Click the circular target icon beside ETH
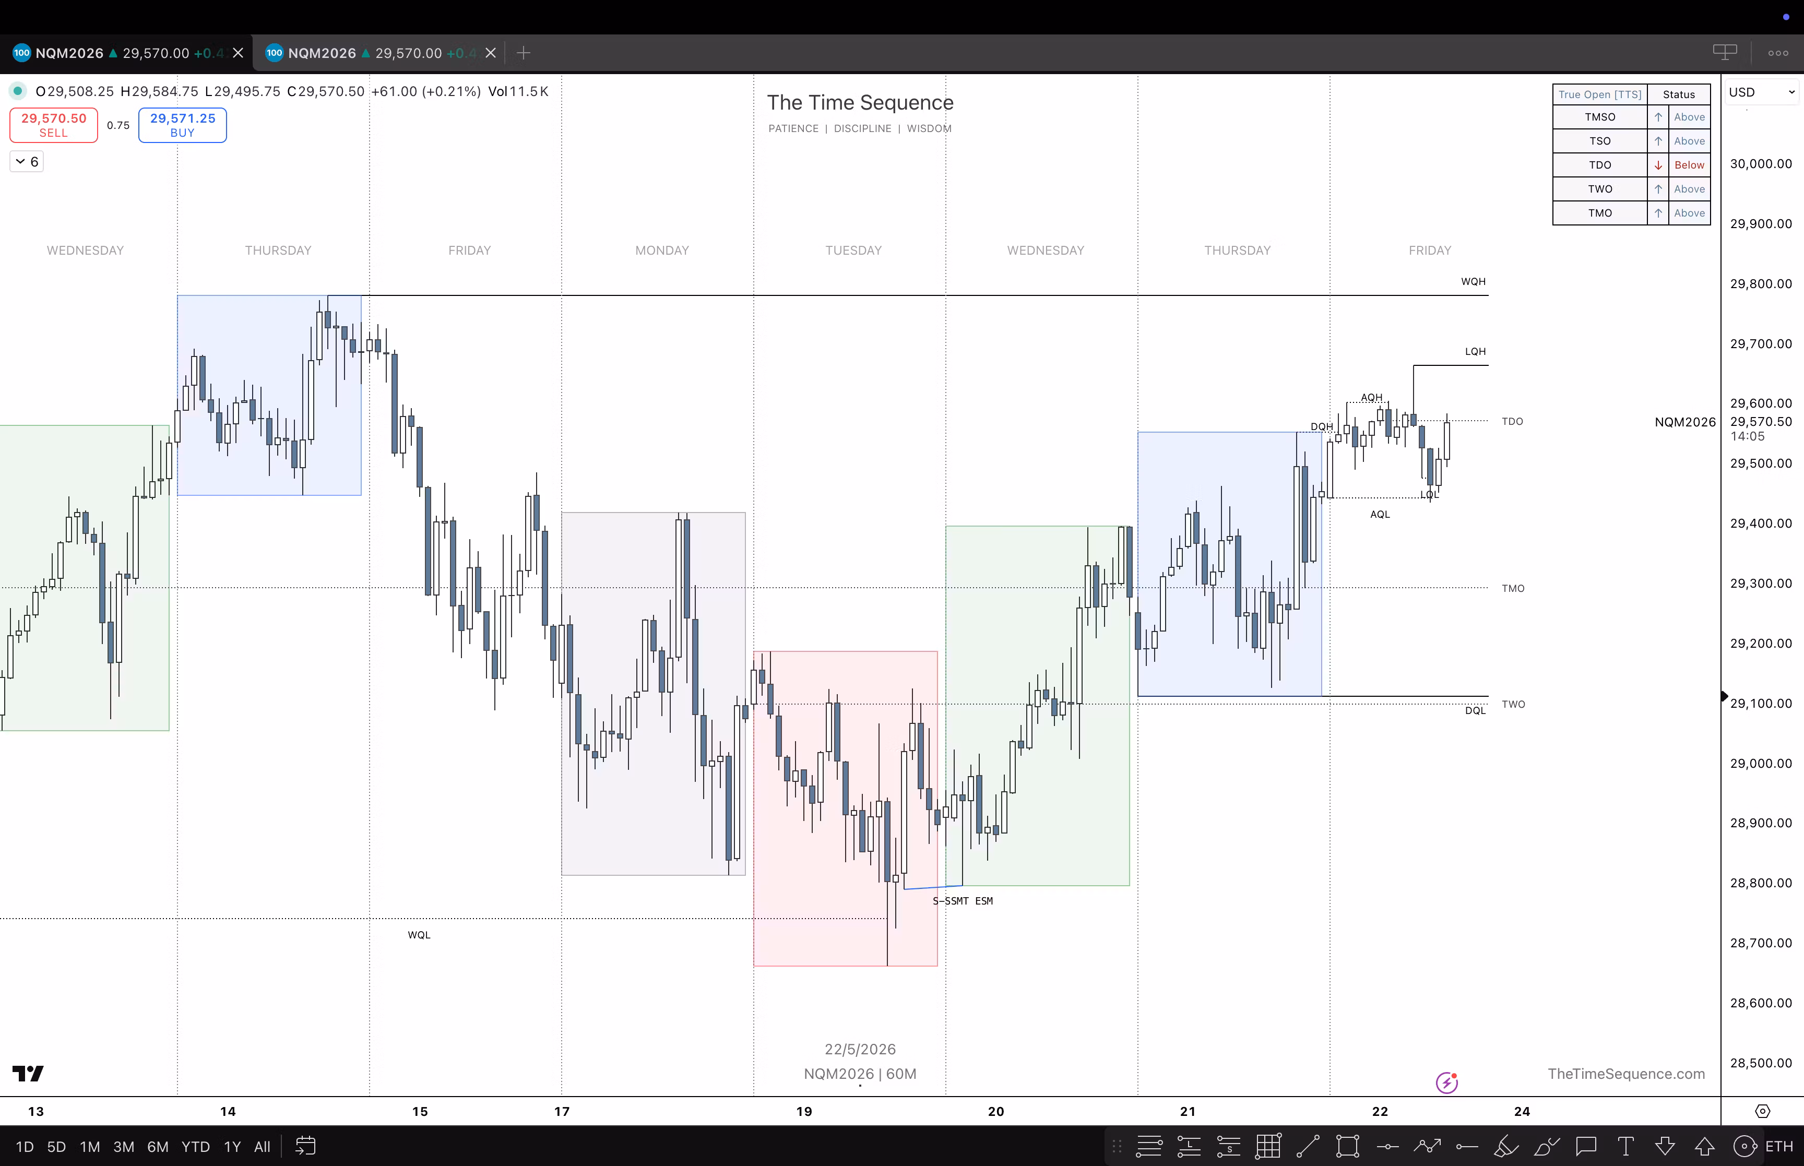Viewport: 1804px width, 1166px height. pyautogui.click(x=1745, y=1146)
